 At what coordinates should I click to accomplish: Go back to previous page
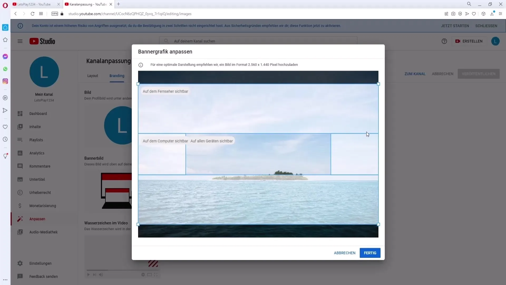16,14
